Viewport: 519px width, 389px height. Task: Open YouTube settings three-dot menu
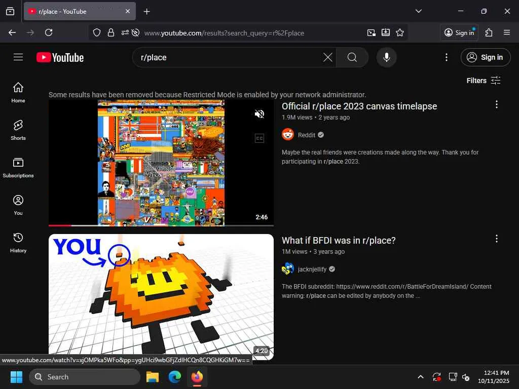446,57
